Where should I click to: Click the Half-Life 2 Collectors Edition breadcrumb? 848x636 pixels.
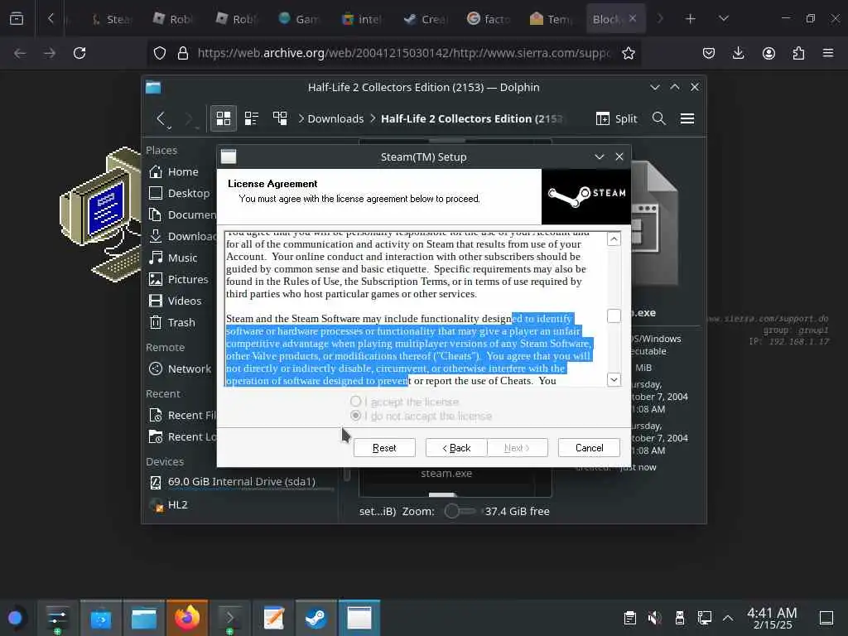tap(471, 118)
